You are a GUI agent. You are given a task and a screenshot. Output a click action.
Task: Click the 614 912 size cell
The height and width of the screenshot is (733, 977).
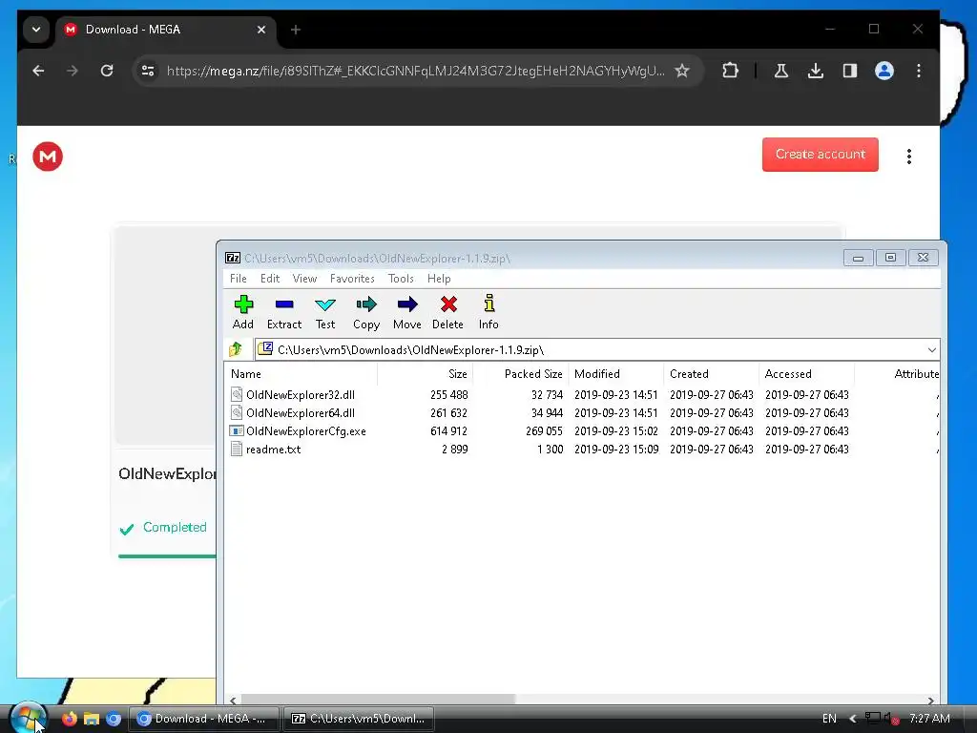pyautogui.click(x=448, y=430)
